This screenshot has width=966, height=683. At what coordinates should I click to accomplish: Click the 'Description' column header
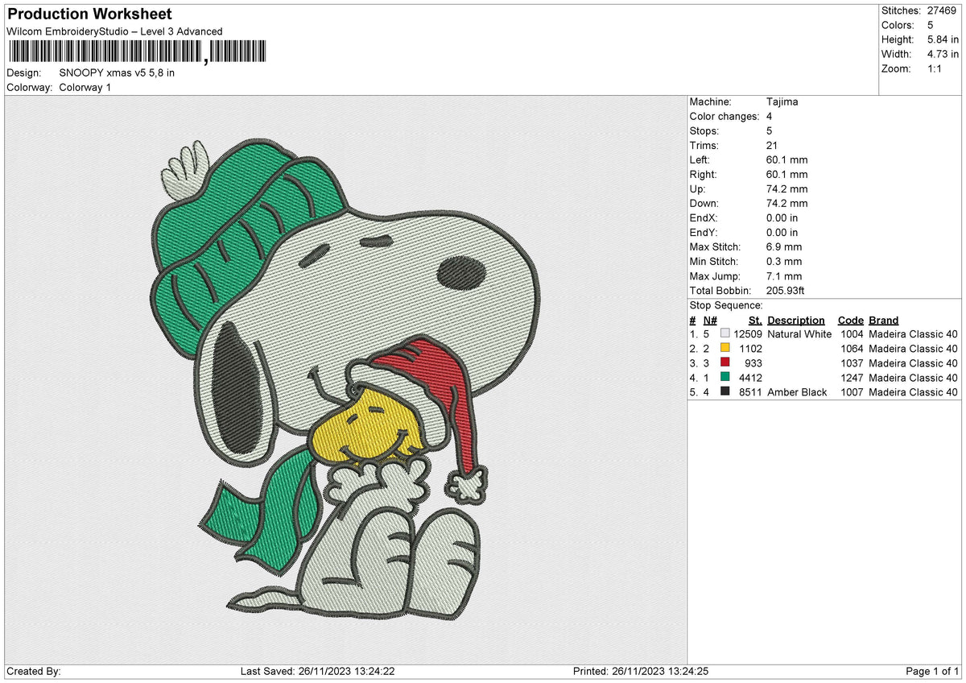tap(796, 321)
